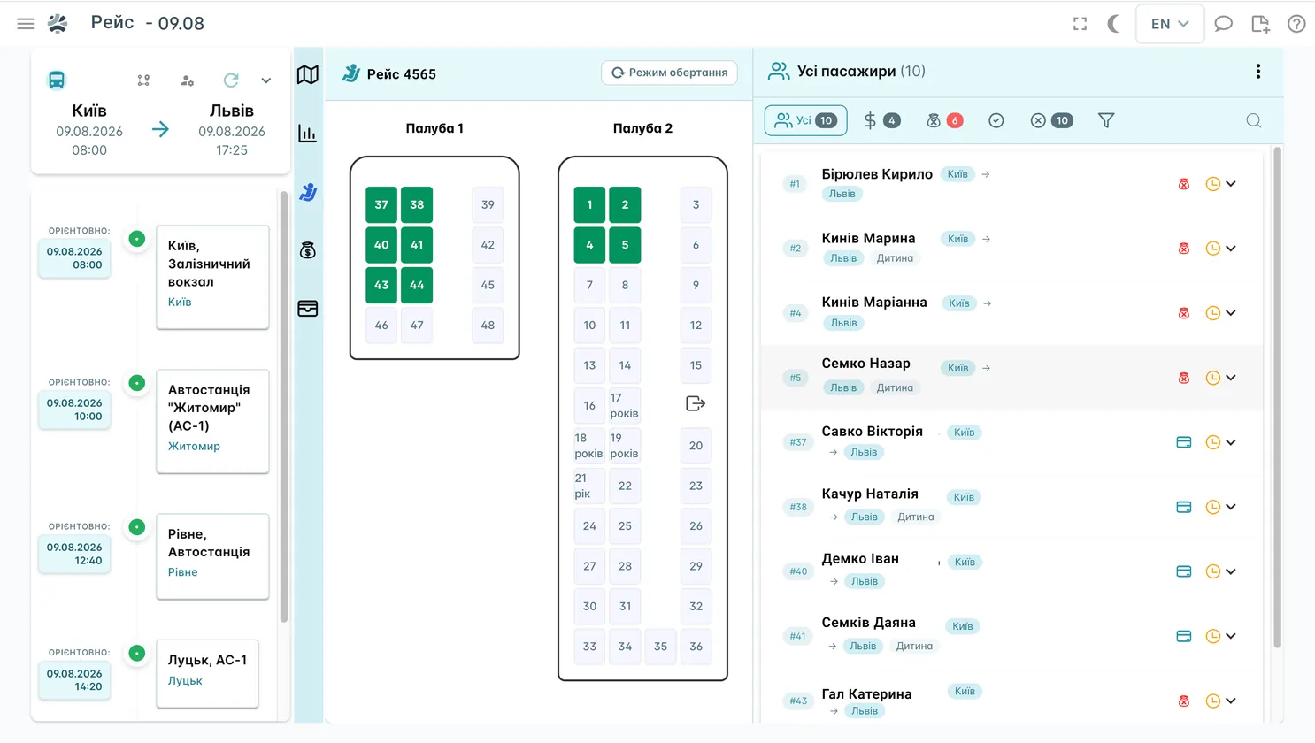Open the EN language dropdown

pyautogui.click(x=1169, y=24)
